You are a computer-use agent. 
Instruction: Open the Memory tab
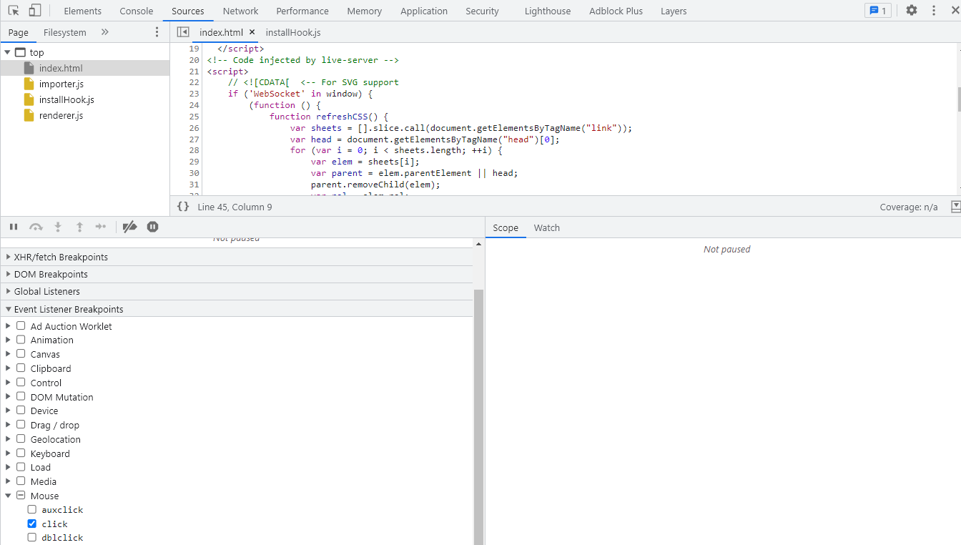[364, 11]
